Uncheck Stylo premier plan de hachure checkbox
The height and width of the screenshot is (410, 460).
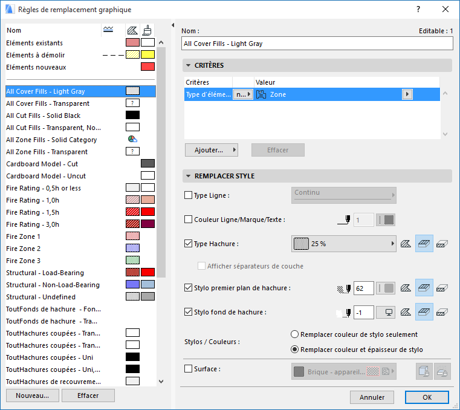pos(188,288)
